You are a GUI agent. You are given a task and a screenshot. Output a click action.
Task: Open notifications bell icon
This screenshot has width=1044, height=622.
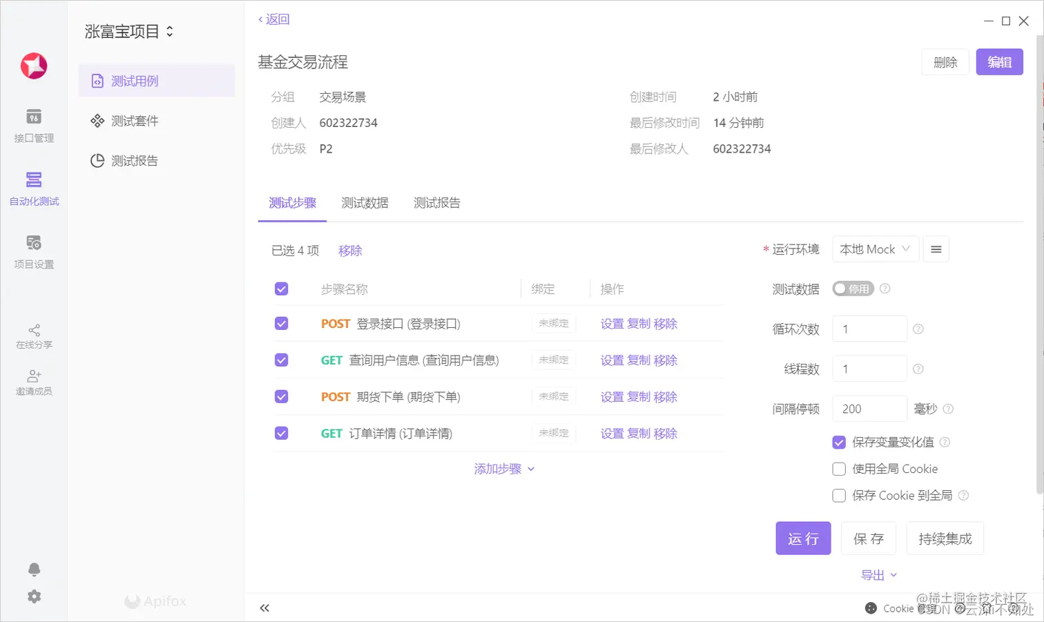34,570
